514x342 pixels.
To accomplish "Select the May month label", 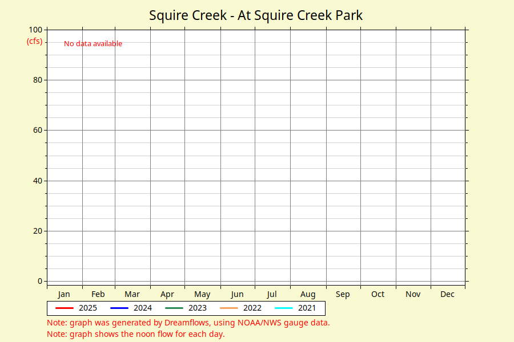I will click(x=202, y=294).
